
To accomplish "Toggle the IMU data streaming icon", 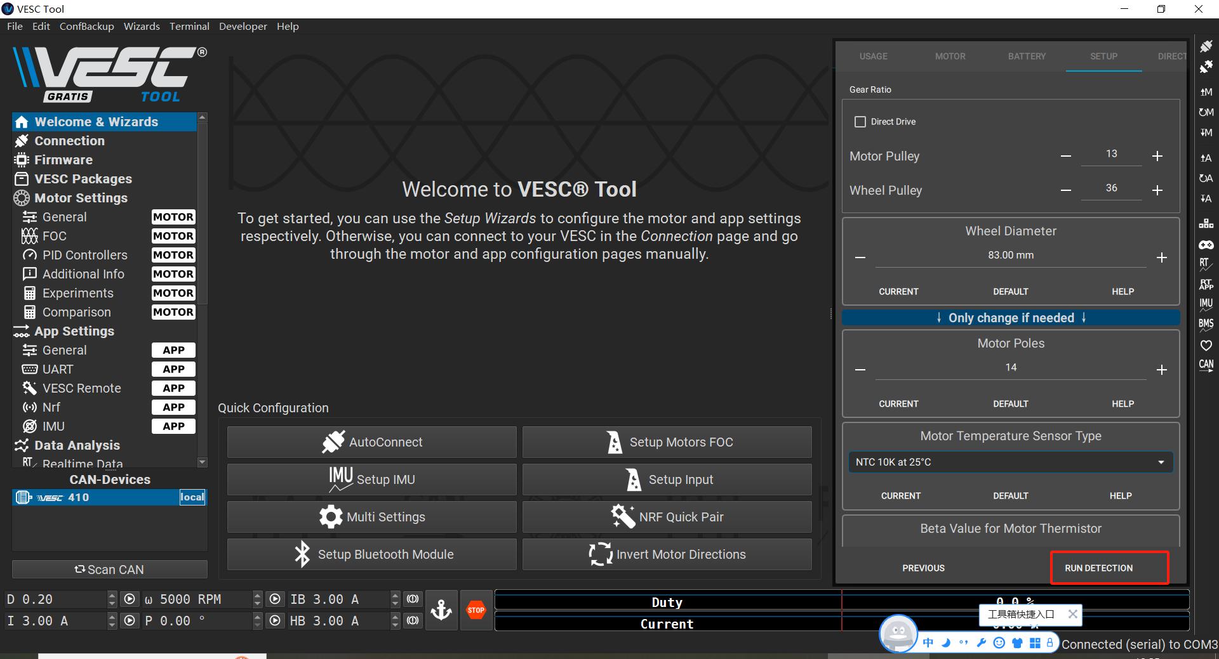I will tap(1206, 305).
